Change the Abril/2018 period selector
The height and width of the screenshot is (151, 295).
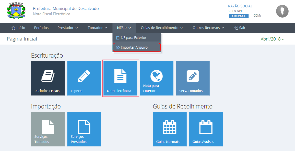[272, 39]
